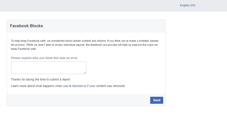Viewport: 227px width, 125px height.
Task: Click the word 'error' in the field label
Action: (74, 58)
